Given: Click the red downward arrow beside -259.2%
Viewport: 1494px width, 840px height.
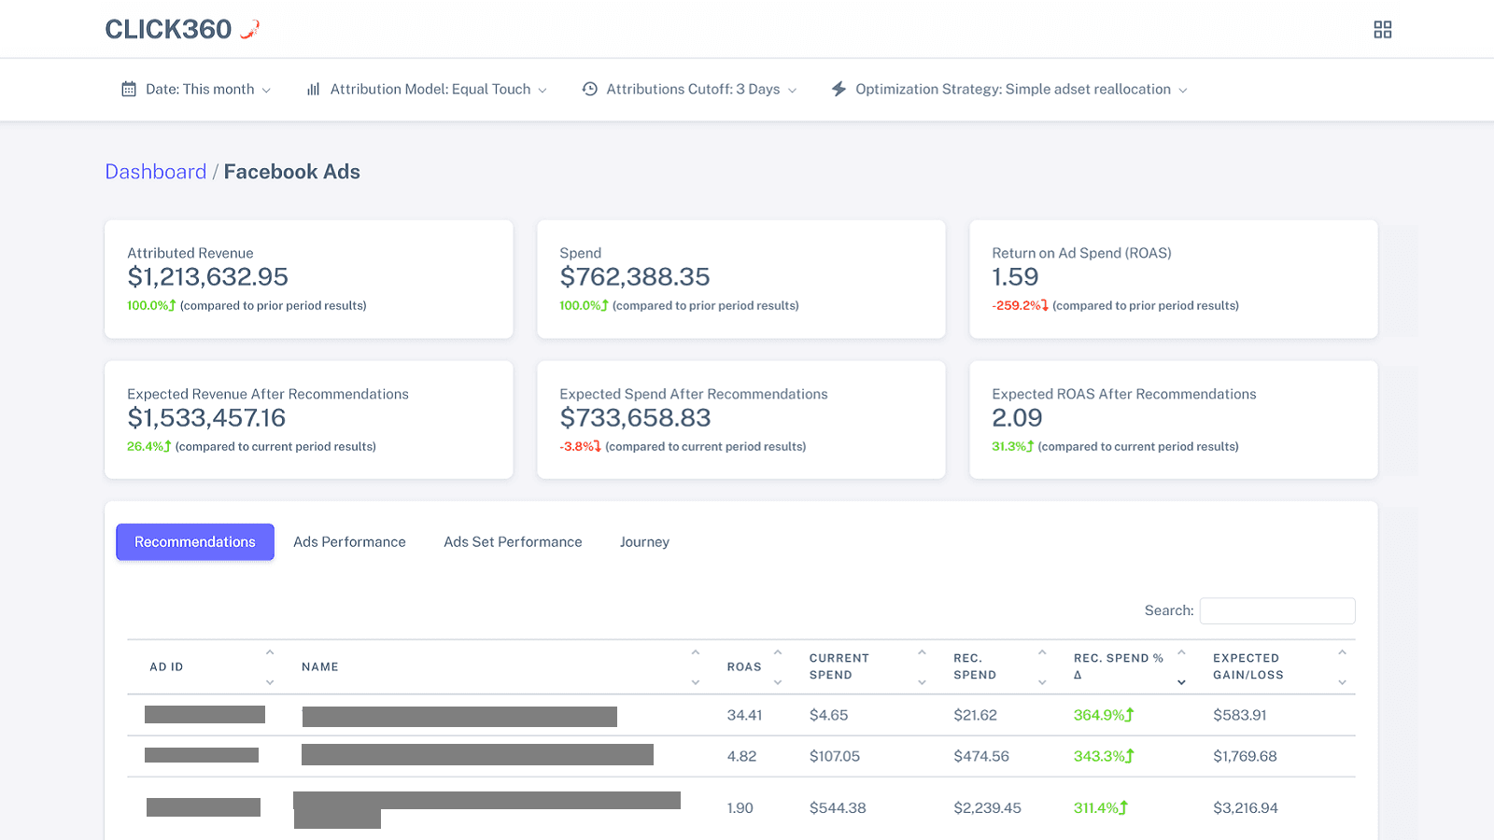Looking at the screenshot, I should [1043, 305].
